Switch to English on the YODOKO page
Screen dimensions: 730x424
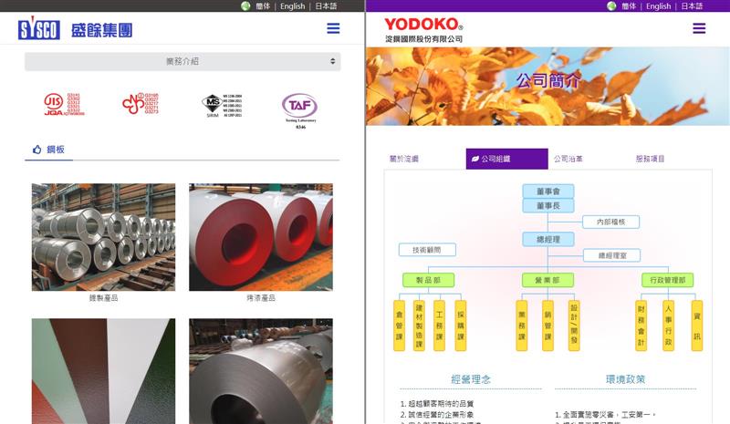pos(658,6)
